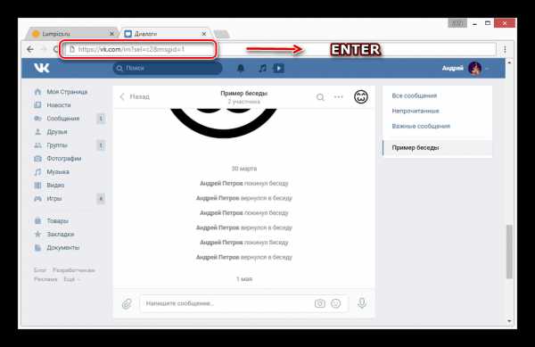Open Друзья in left sidebar
This screenshot has width=535, height=347.
[57, 132]
